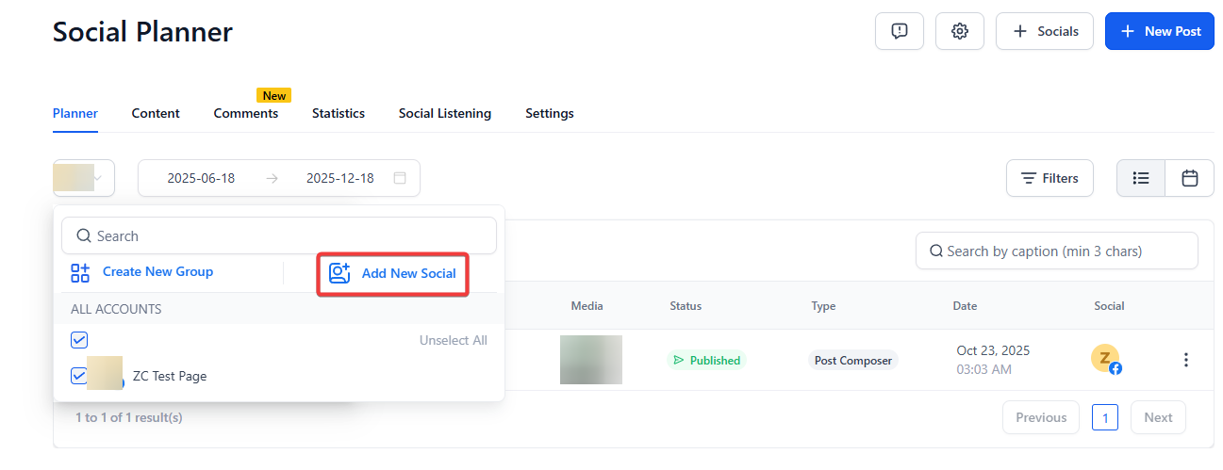This screenshot has width=1223, height=470.
Task: Edit the start date 2025-06-18
Action: 201,178
